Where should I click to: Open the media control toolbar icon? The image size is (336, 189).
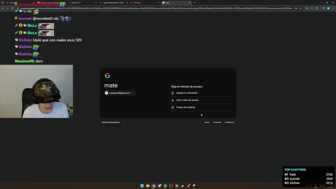324,8
